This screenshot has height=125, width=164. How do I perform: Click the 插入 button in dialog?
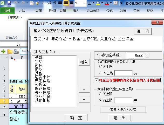84,62
